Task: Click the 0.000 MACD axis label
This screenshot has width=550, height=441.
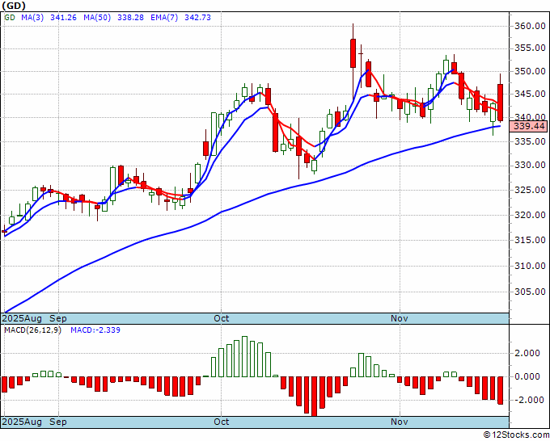Action: coord(527,376)
